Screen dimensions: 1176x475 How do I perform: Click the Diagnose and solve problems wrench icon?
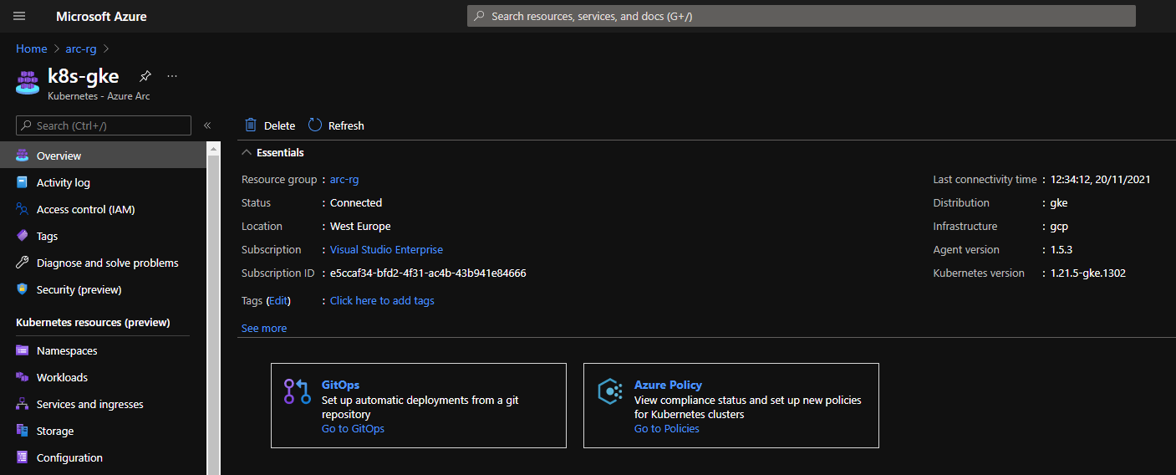23,263
